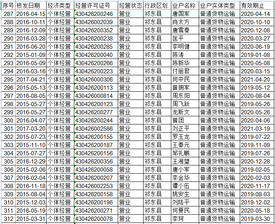Image resolution: width=275 pixels, height=224 pixels.
Task: Click the 有效期止 column header
Action: point(255,5)
